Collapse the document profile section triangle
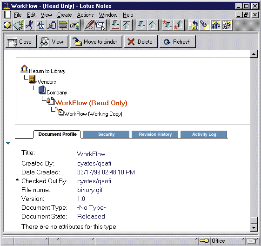Viewport: 261px width, 246px height. [8, 143]
